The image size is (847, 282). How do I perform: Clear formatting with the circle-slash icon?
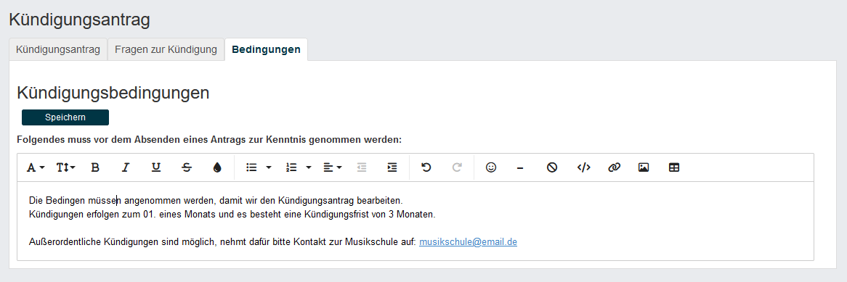[551, 167]
